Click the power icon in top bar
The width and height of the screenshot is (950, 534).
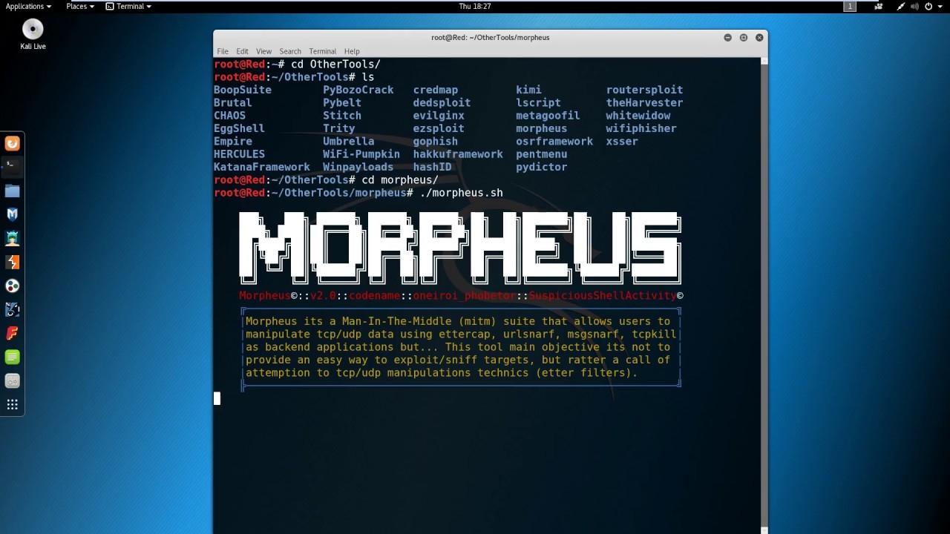click(928, 6)
